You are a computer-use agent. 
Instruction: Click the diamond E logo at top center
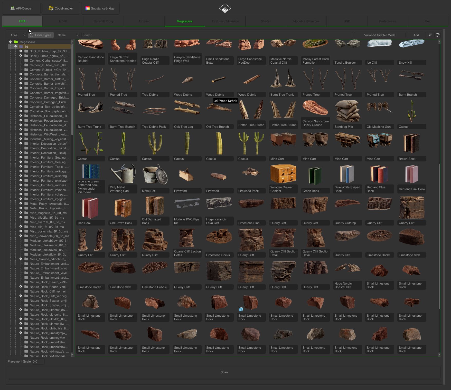(x=225, y=8)
